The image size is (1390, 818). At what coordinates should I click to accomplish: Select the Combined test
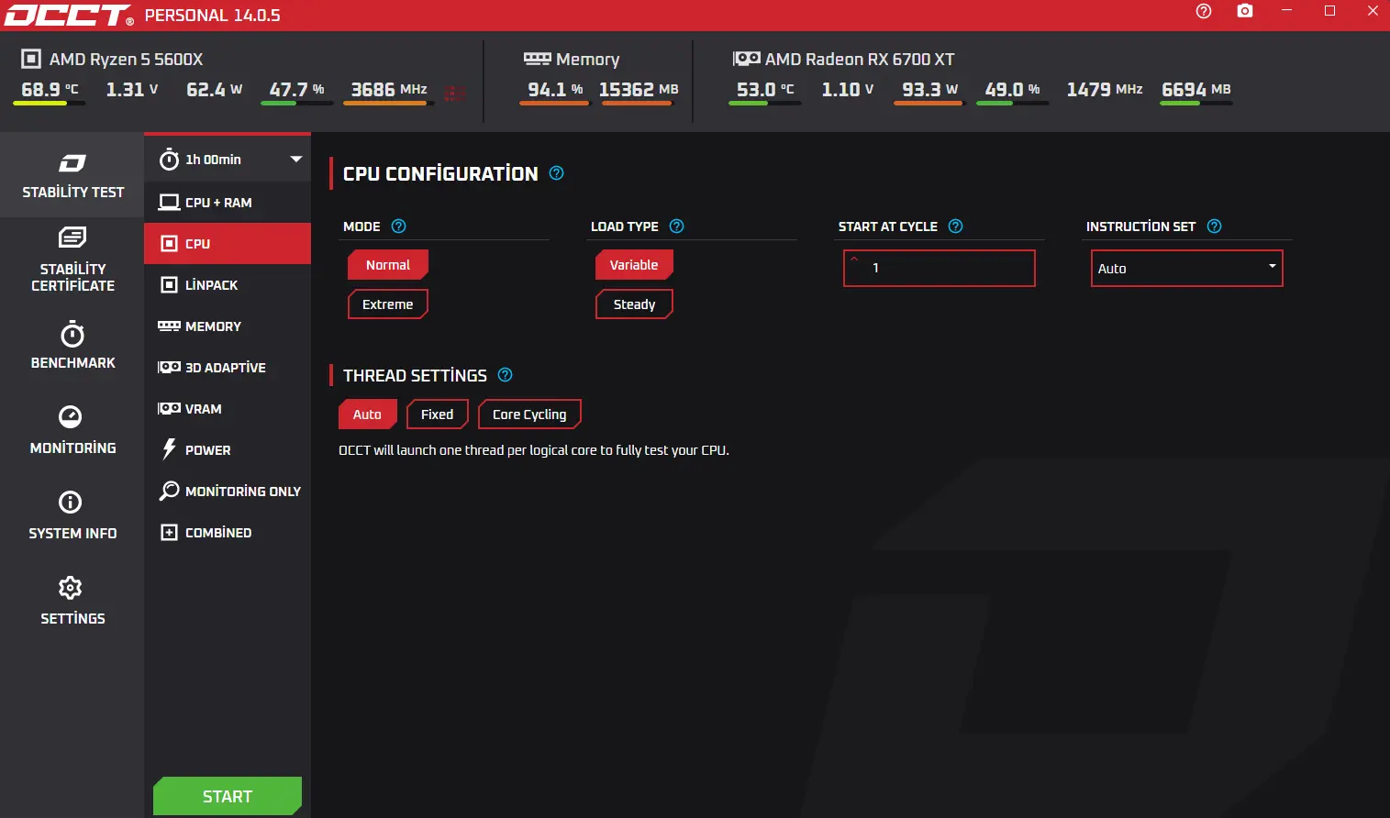click(228, 532)
